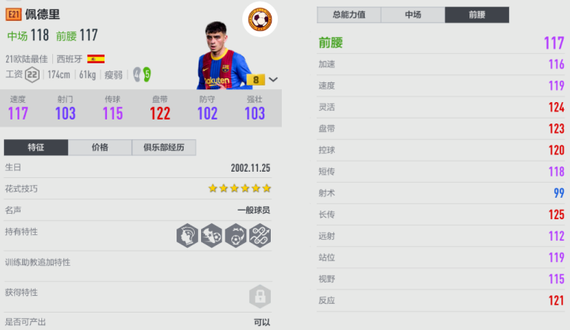The width and height of the screenshot is (570, 330).
Task: Show the 总能力值 ability tab
Action: pyautogui.click(x=349, y=15)
